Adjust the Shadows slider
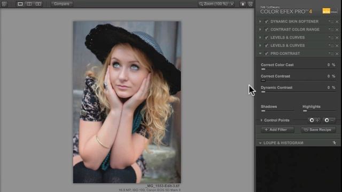Screen dimensions: 342x192 277,111
